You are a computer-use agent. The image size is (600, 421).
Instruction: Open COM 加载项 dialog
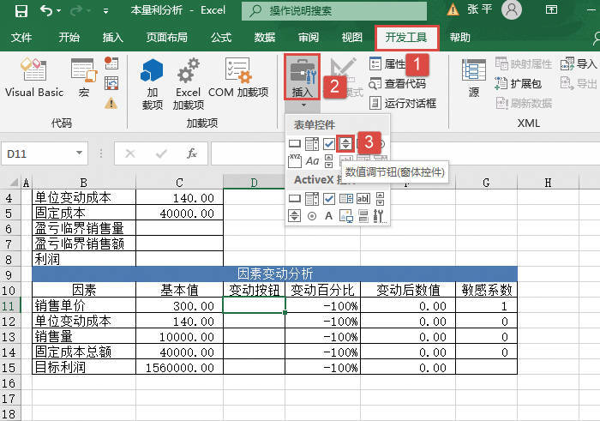point(238,78)
